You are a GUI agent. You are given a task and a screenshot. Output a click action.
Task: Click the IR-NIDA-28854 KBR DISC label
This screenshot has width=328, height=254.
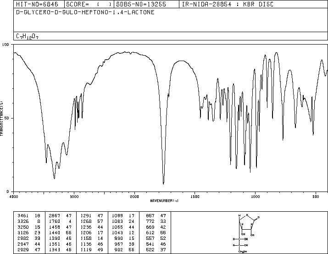point(228,4)
